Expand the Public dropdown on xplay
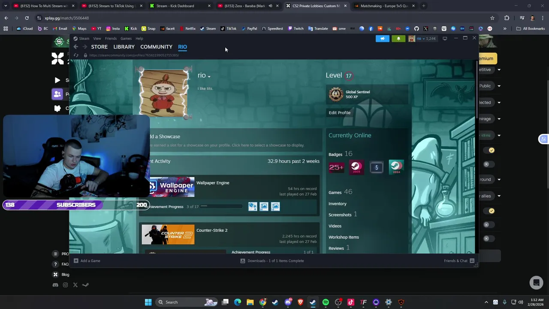Screen dimensions: 549x309 (499, 86)
